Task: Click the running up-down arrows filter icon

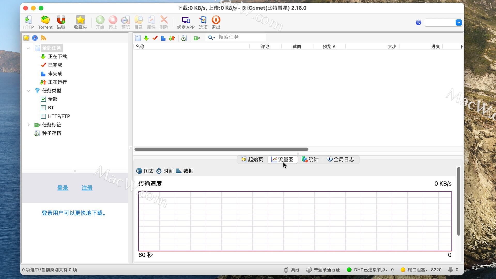Action: (172, 38)
